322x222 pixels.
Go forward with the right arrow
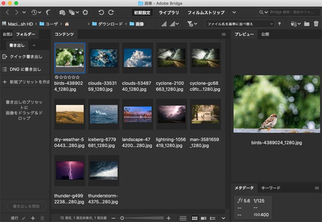tap(17, 13)
